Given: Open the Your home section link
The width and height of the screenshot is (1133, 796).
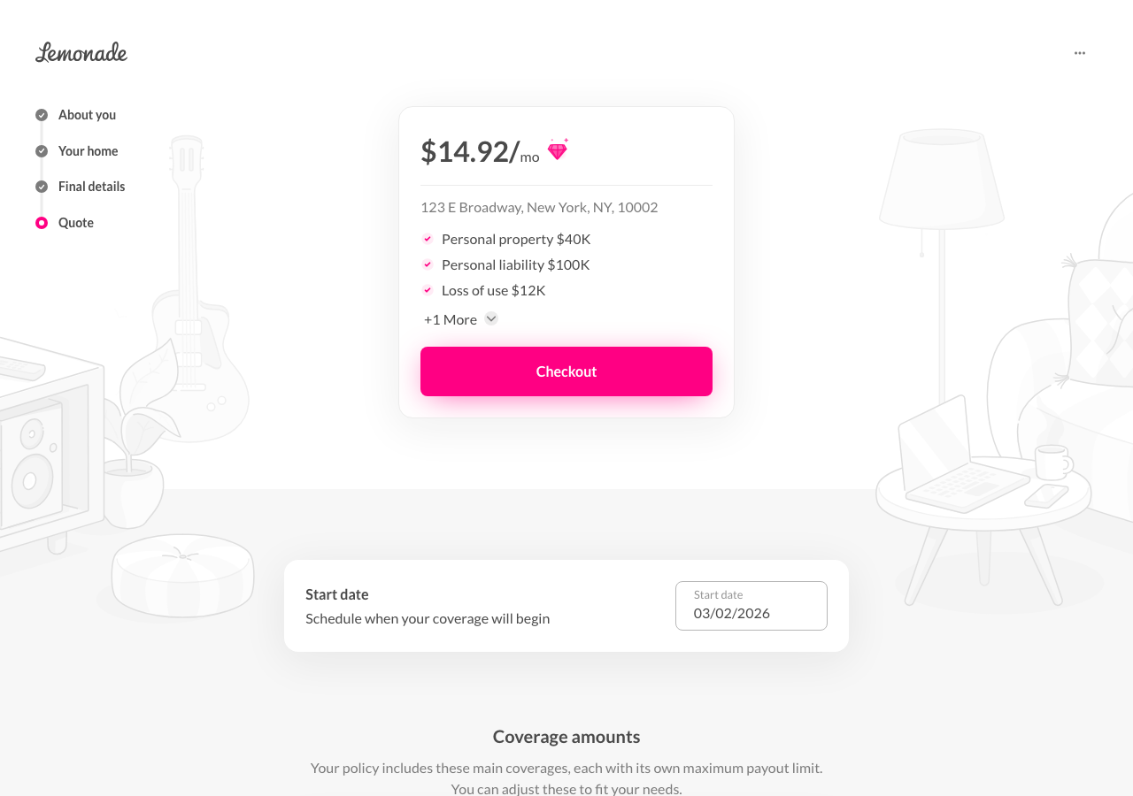Looking at the screenshot, I should click(88, 150).
